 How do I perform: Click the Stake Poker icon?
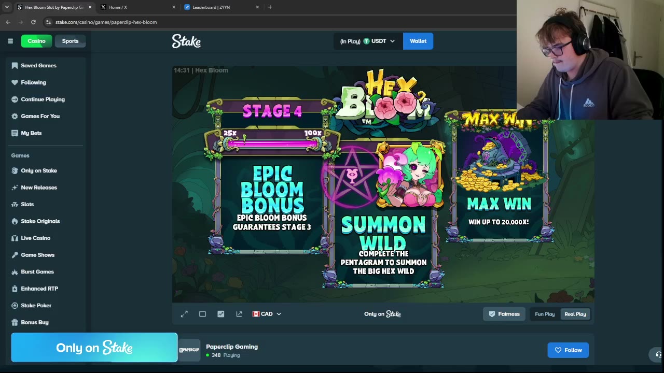[x=15, y=305]
